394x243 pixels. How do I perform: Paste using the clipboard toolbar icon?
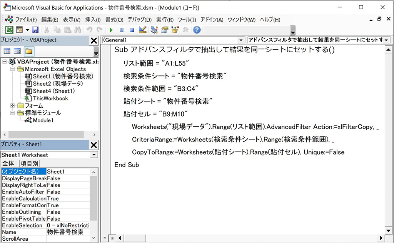pyautogui.click(x=67, y=30)
